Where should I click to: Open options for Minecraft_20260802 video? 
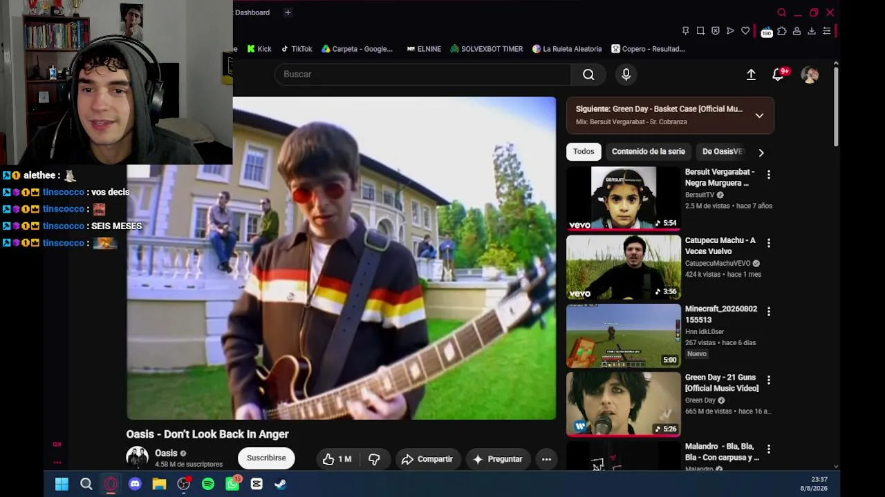(x=768, y=311)
